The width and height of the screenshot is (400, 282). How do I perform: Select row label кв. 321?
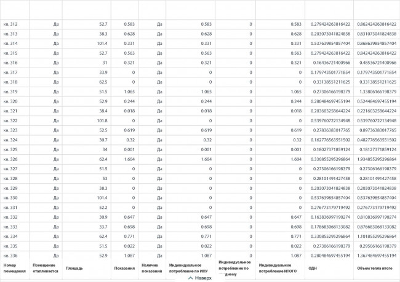coord(10,111)
